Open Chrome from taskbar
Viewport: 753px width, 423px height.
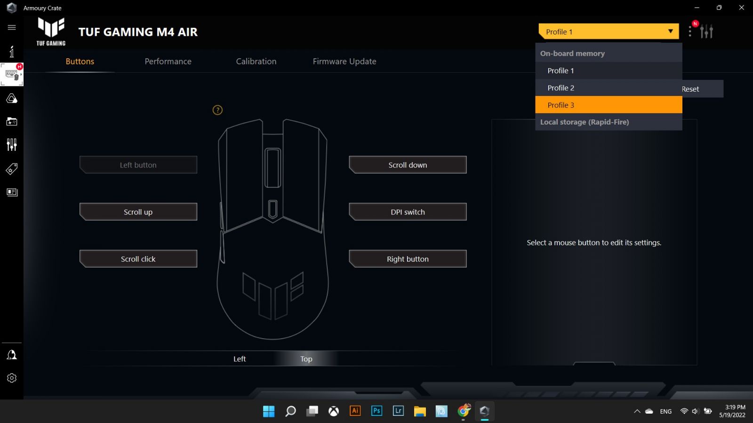464,411
